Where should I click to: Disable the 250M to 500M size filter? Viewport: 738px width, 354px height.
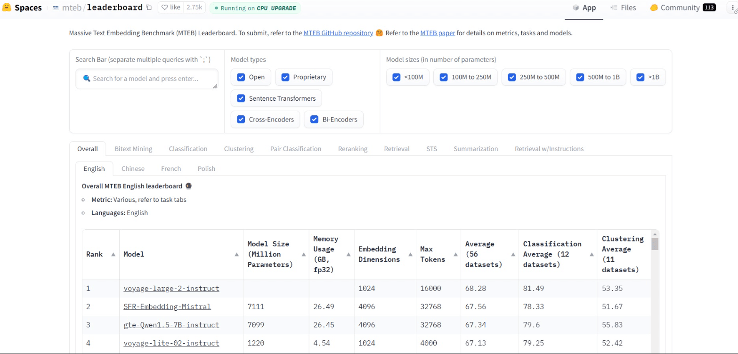point(511,77)
